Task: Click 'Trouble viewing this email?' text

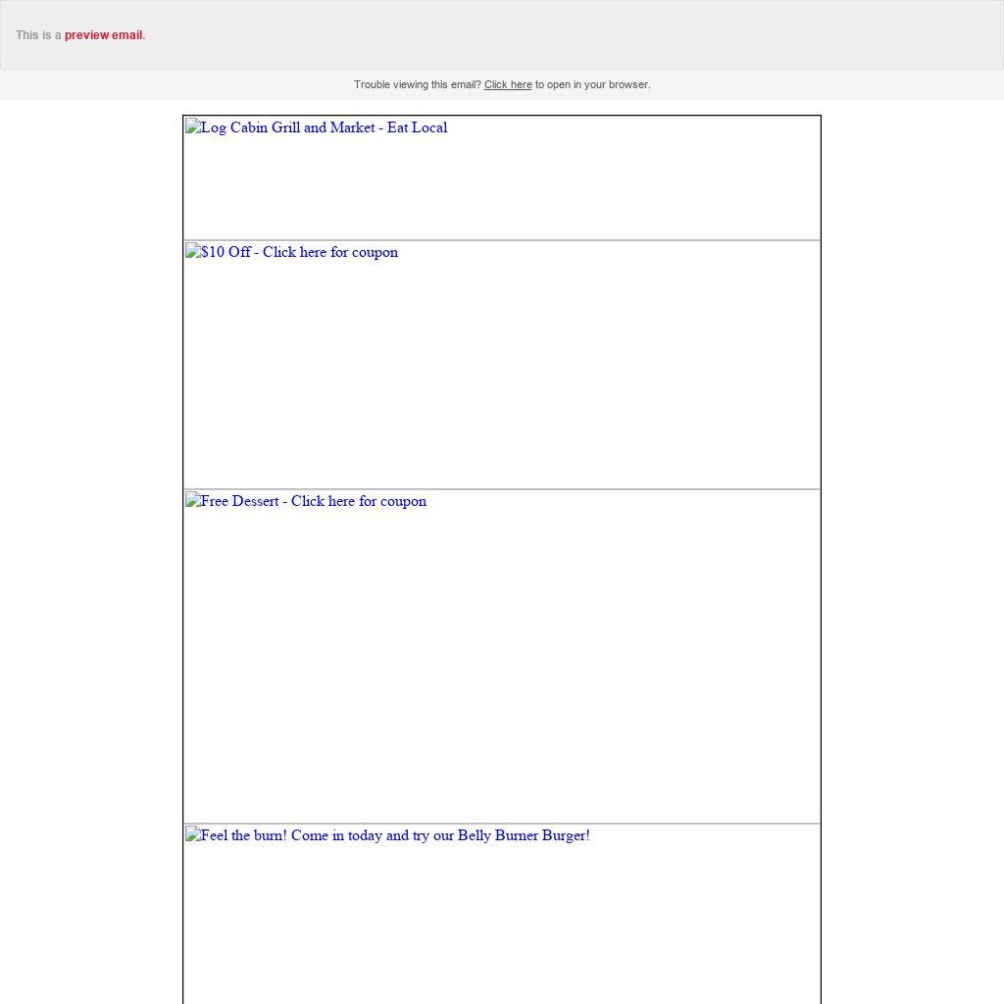Action: pyautogui.click(x=417, y=85)
